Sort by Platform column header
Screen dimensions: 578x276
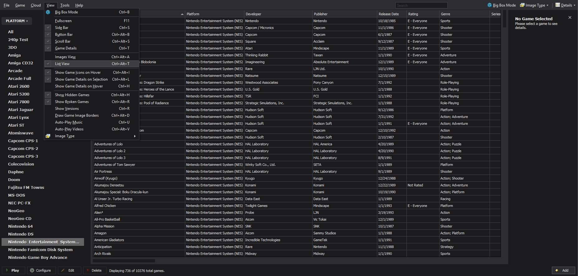coord(215,14)
